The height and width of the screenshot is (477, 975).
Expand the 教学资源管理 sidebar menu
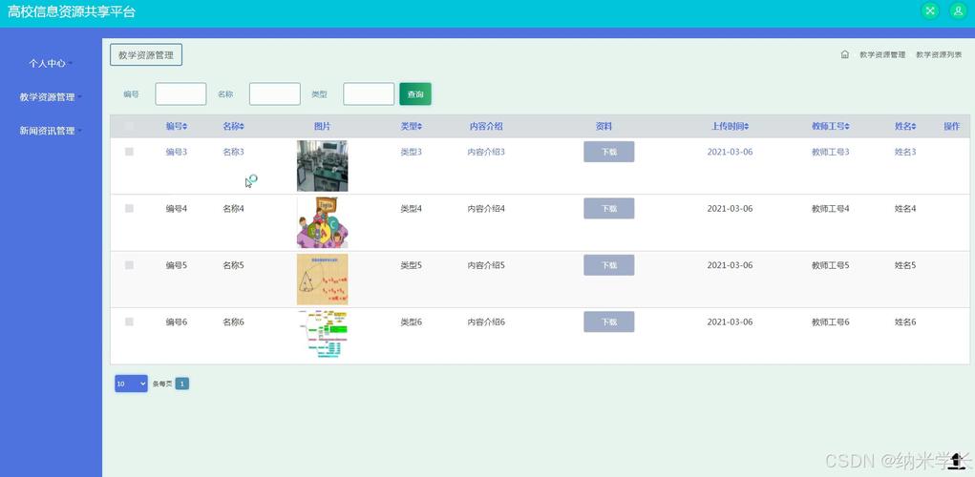point(51,97)
